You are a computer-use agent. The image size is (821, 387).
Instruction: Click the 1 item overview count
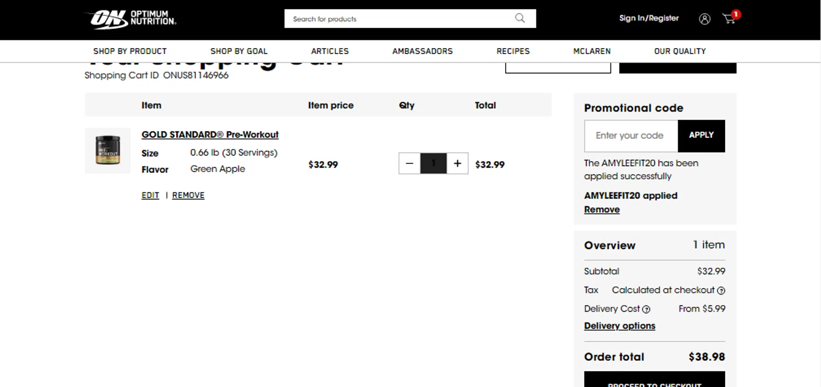pyautogui.click(x=709, y=245)
